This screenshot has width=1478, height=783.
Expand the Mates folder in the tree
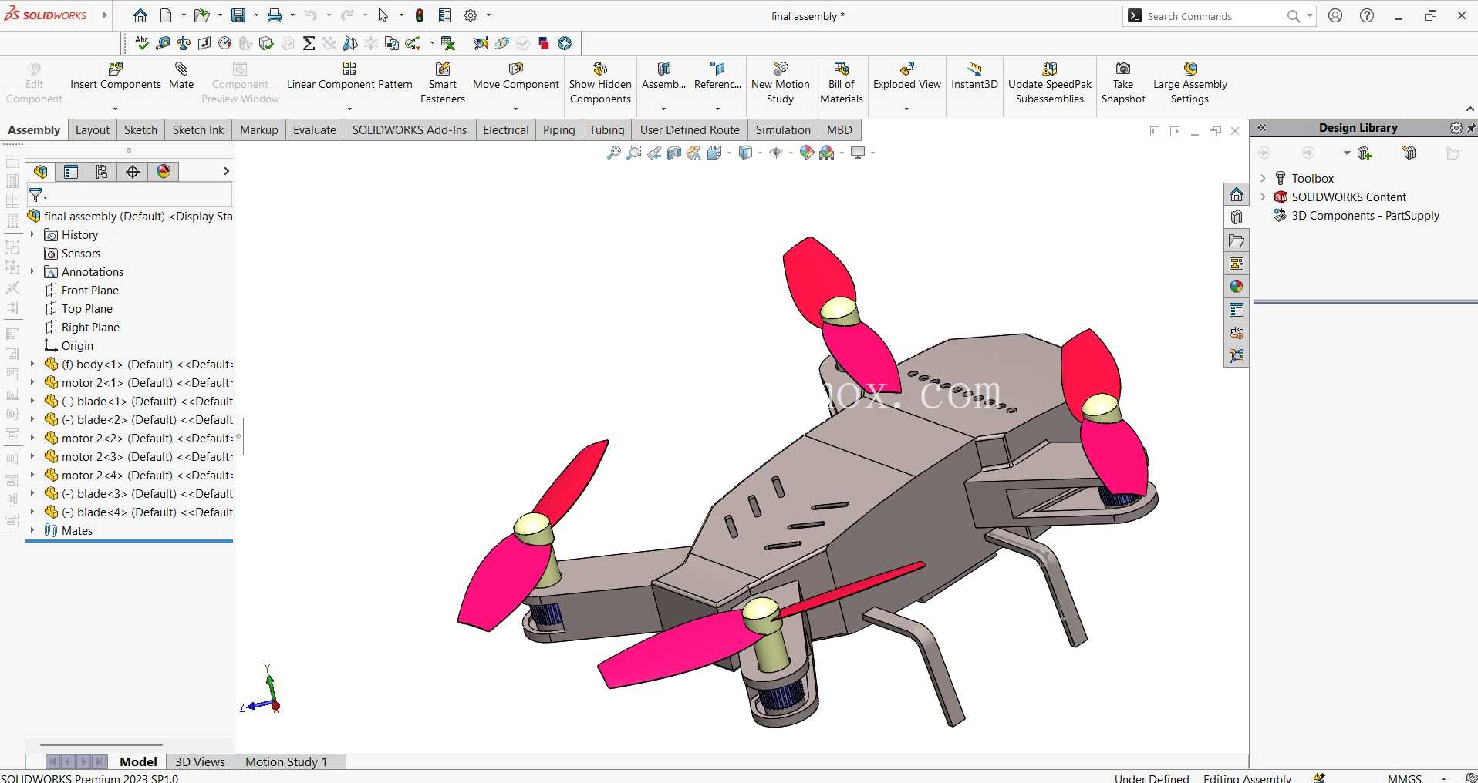tap(32, 530)
